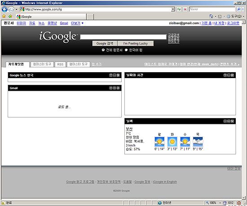
Task: Click the 기본 홈 link
Action: point(207,23)
